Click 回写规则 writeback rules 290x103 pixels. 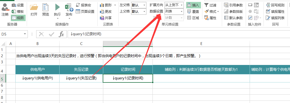click(275, 5)
